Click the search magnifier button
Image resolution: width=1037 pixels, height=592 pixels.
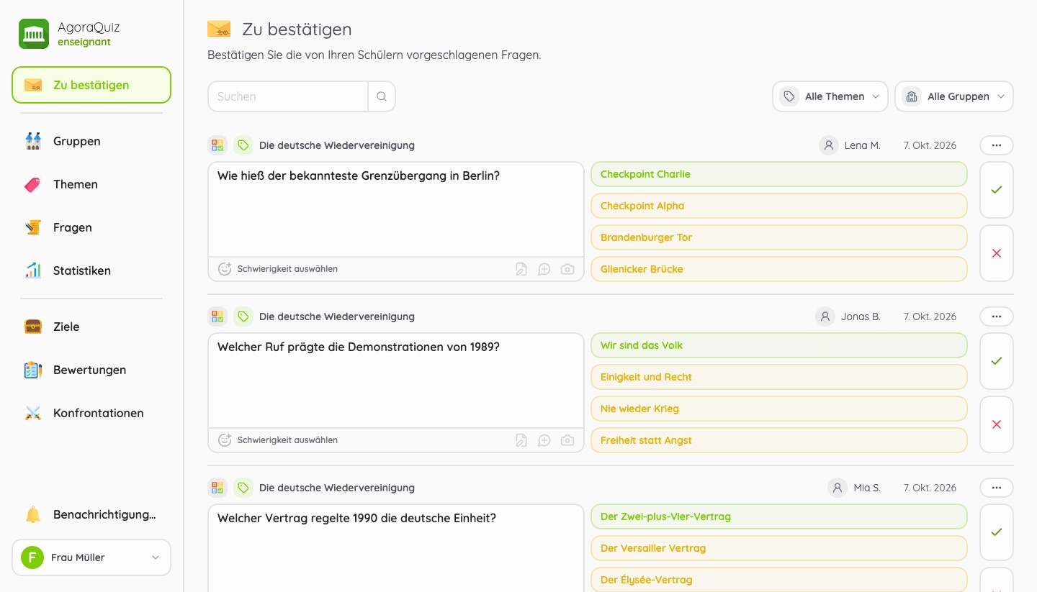coord(382,96)
